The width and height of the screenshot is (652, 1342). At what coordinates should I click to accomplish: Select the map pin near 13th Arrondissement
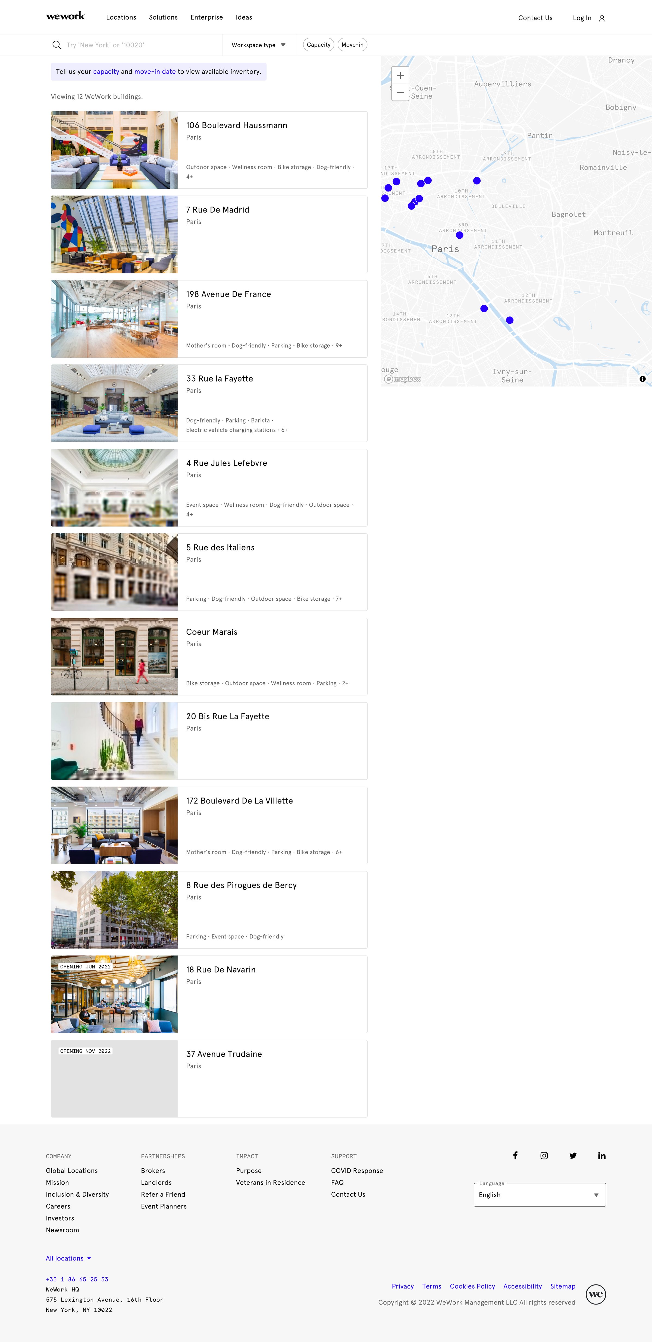484,308
